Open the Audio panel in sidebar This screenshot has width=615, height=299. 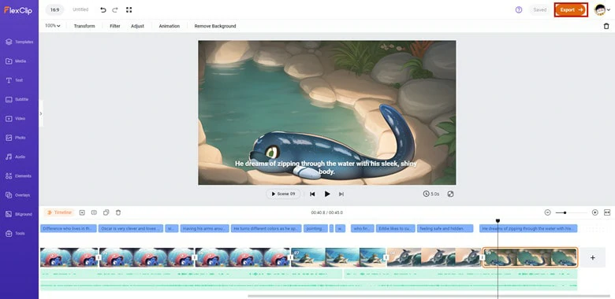tap(15, 157)
